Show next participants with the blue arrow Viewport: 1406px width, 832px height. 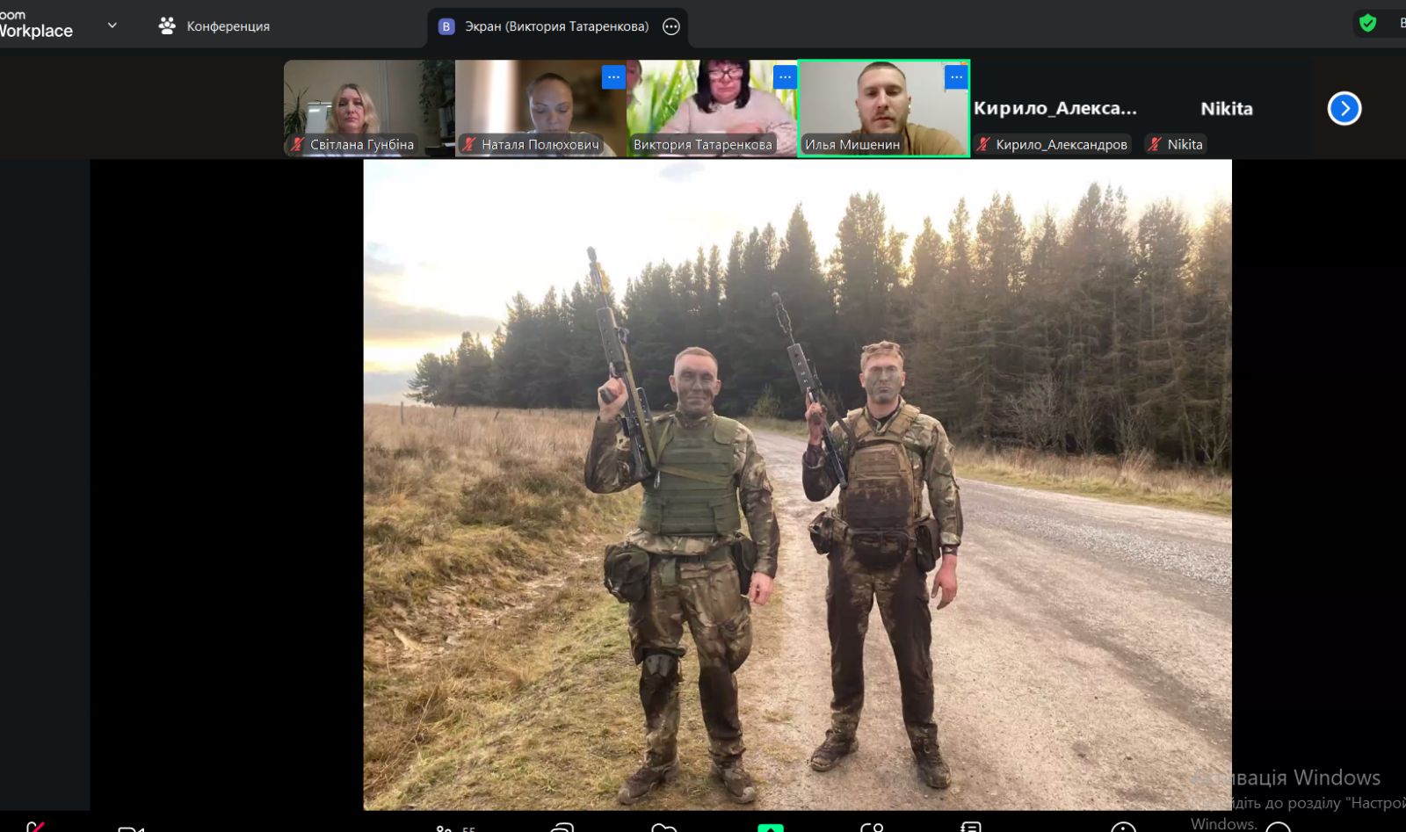(1344, 109)
